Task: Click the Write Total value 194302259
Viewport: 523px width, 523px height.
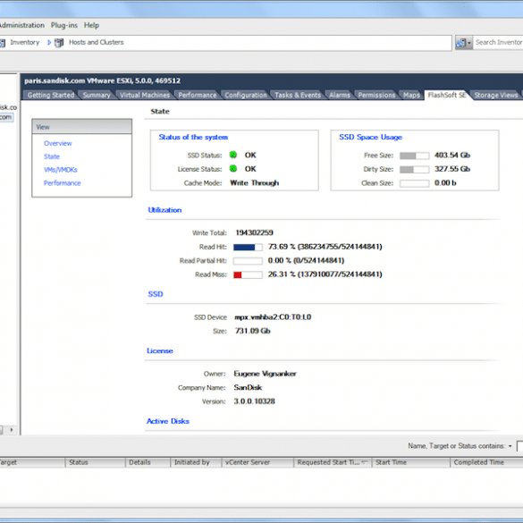Action: pyautogui.click(x=254, y=232)
